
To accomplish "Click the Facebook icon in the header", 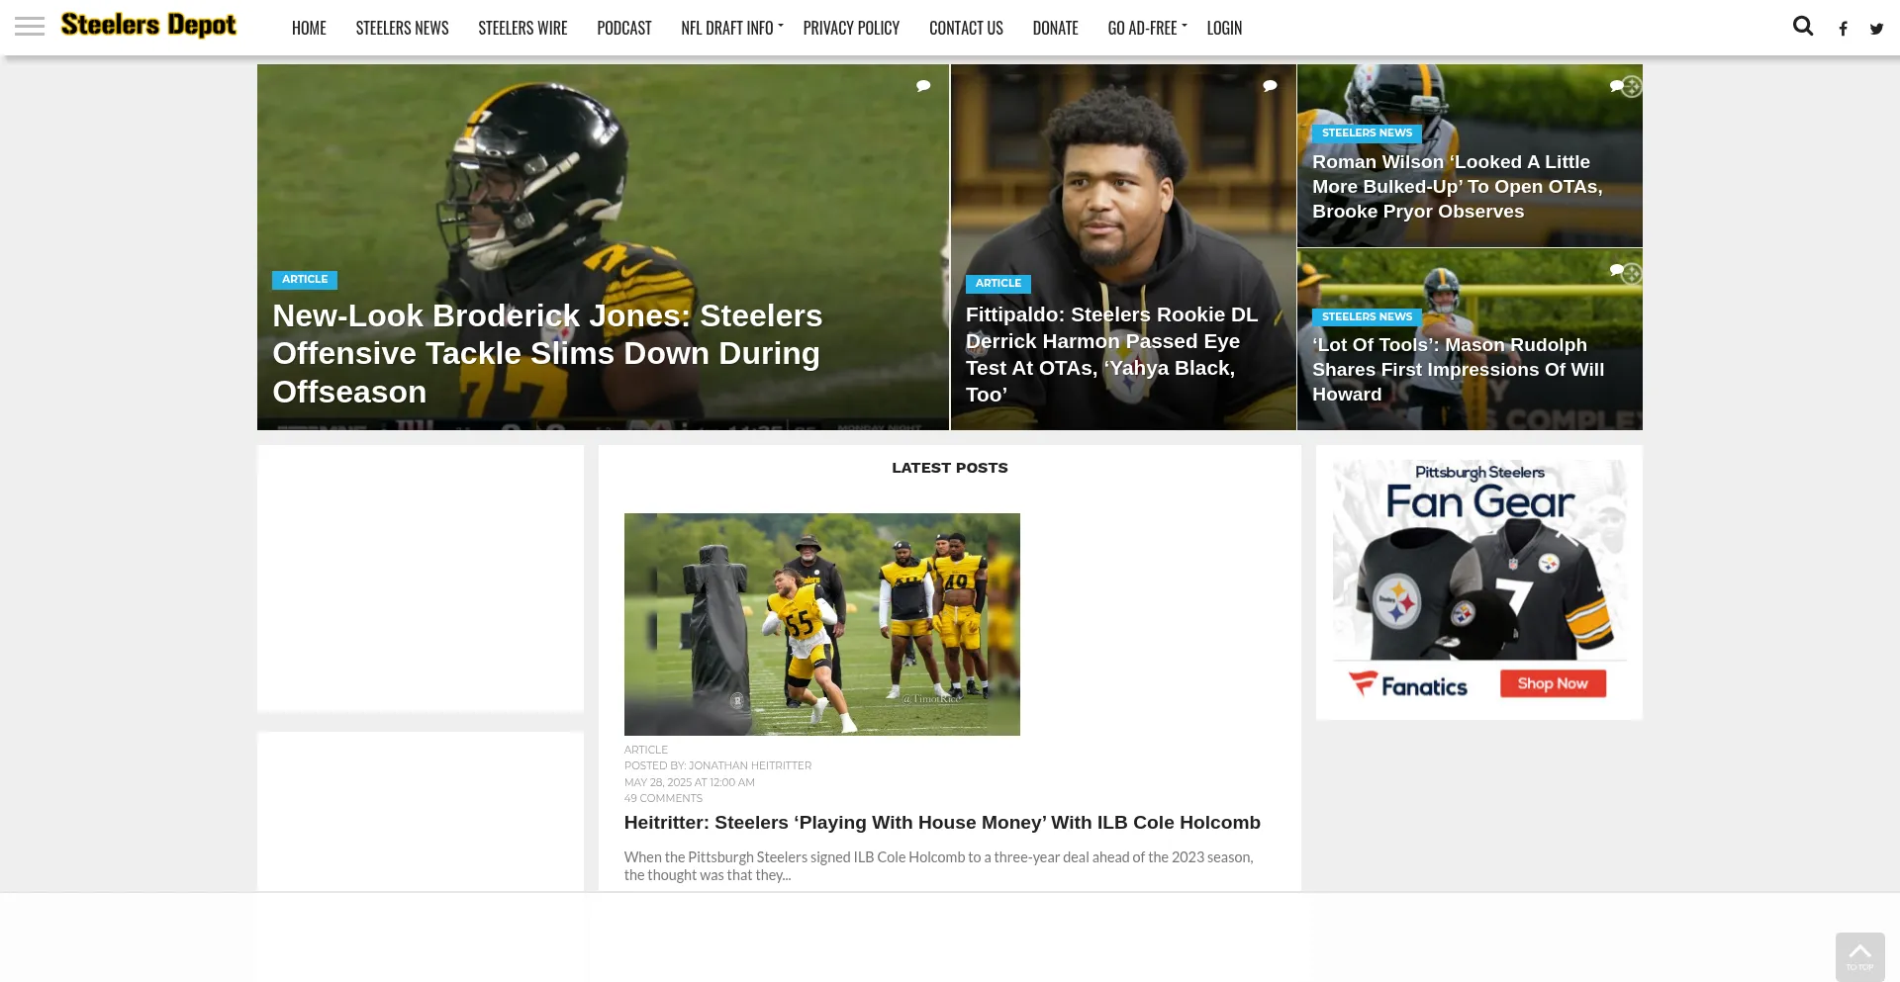I will tap(1844, 29).
